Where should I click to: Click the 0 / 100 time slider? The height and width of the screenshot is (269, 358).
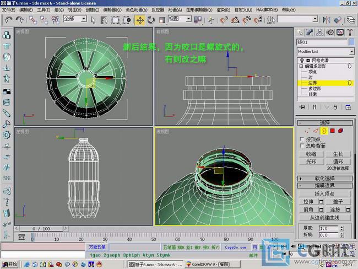(41, 229)
